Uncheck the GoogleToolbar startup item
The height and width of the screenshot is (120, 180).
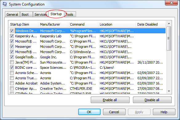(x=12, y=57)
